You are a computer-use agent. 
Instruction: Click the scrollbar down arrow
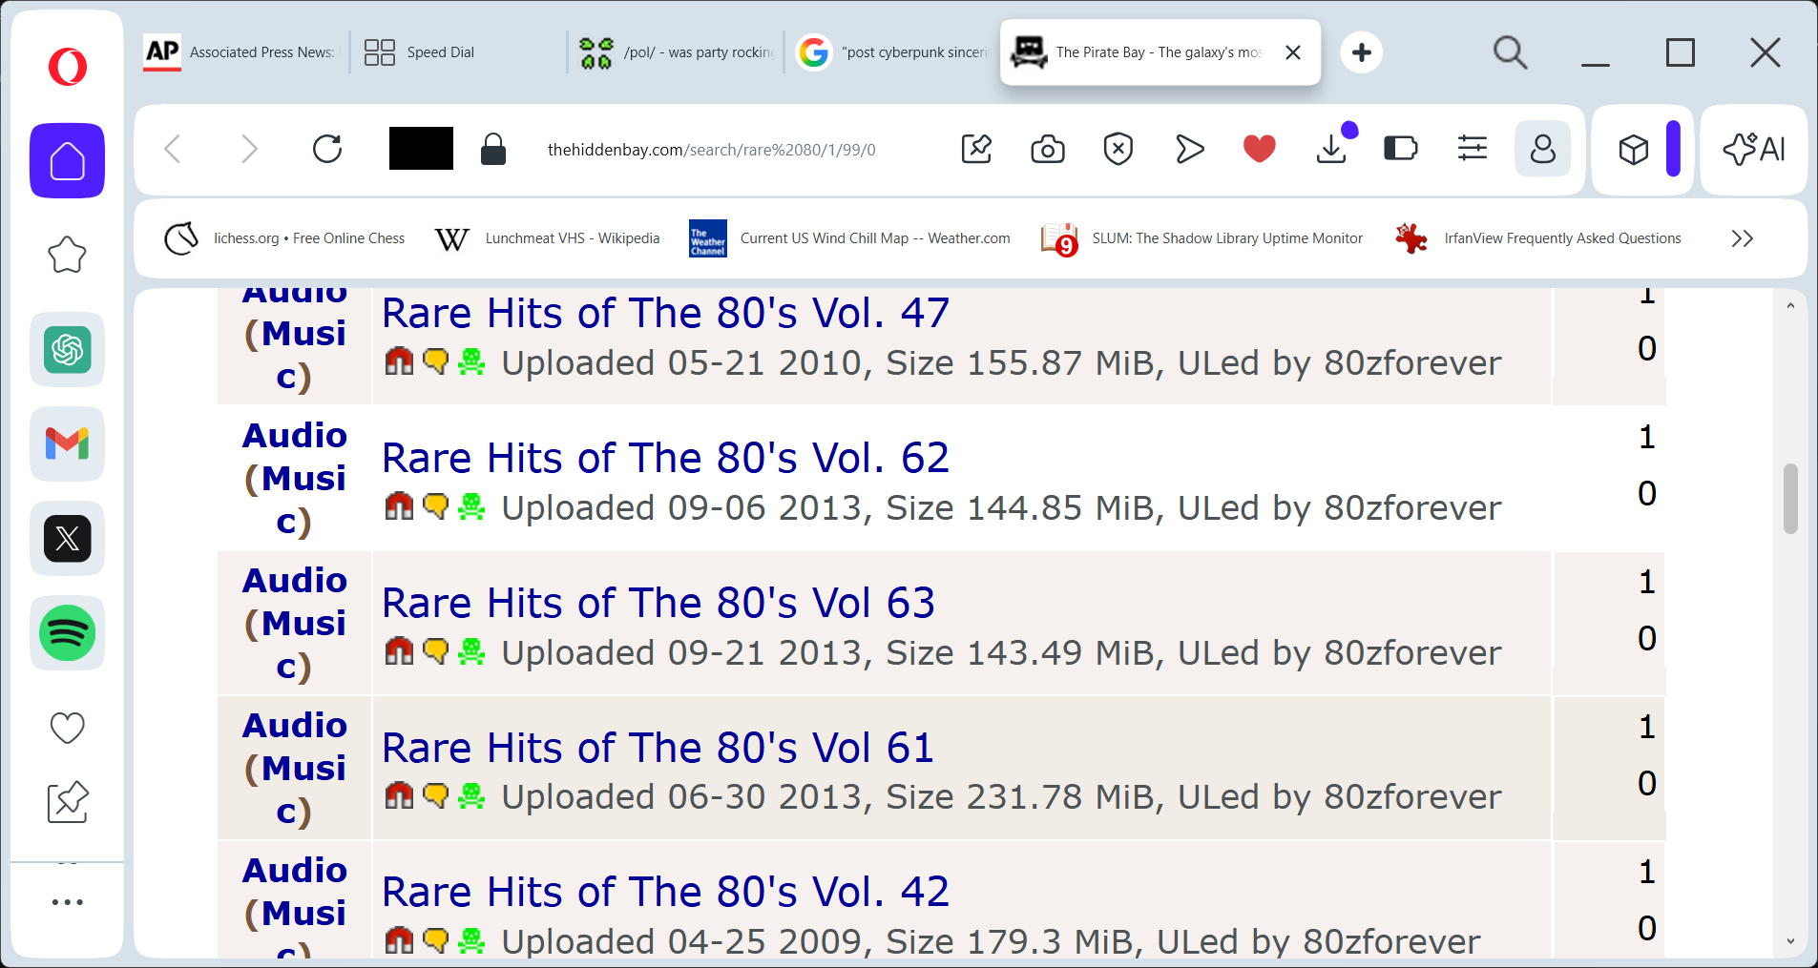tap(1790, 941)
